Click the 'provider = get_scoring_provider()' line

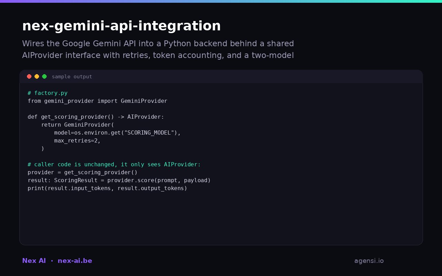[x=83, y=172]
